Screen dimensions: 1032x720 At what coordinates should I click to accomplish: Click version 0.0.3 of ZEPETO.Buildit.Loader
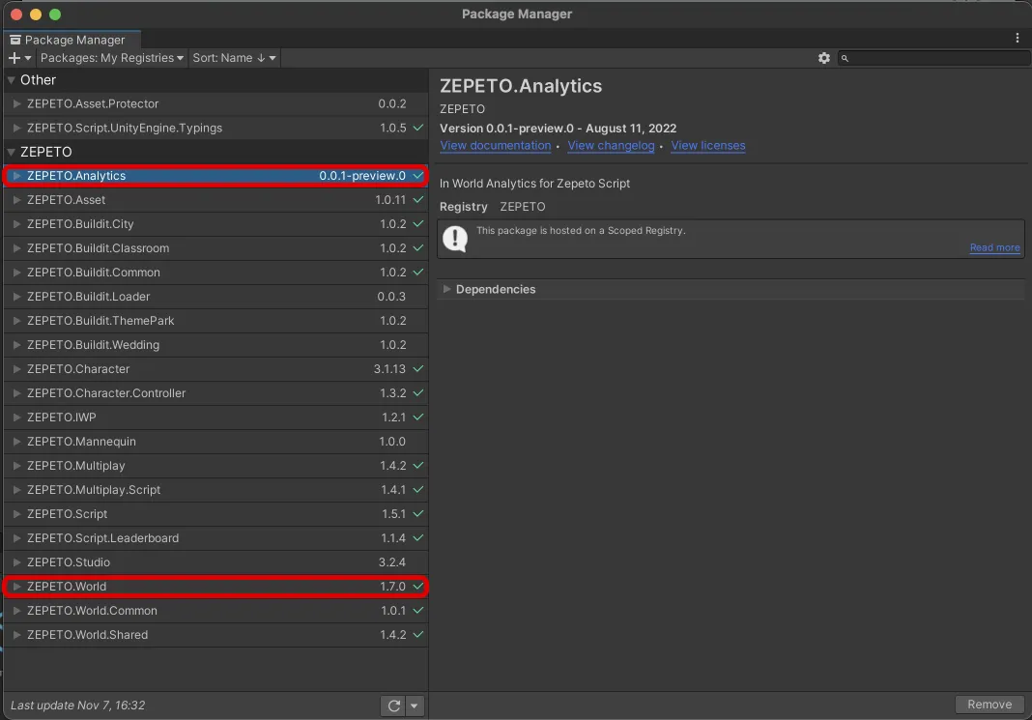391,297
